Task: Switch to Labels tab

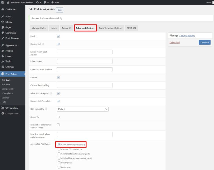Action: pyautogui.click(x=54, y=28)
